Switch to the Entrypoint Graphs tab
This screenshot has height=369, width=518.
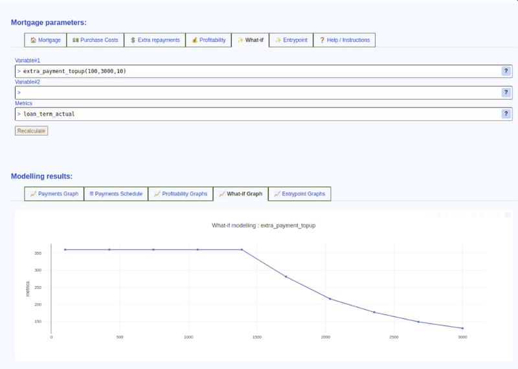point(300,194)
